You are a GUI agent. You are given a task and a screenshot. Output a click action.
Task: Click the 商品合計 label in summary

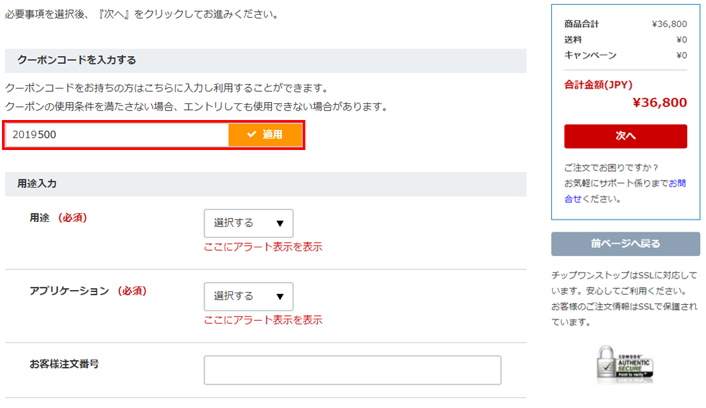tap(581, 24)
